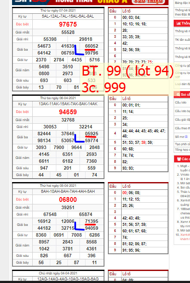Screen dimensions: 190x283
Task: Open the Bảng đặc b... sidebar link
Action: (182, 3)
